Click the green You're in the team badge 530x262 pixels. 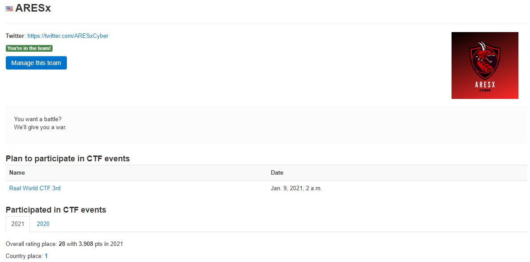pos(29,48)
